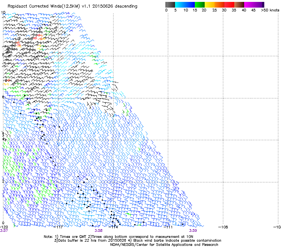This screenshot has width=281, height=247.
Task: Click the latitude '2' axis label
Action: coord(3,181)
